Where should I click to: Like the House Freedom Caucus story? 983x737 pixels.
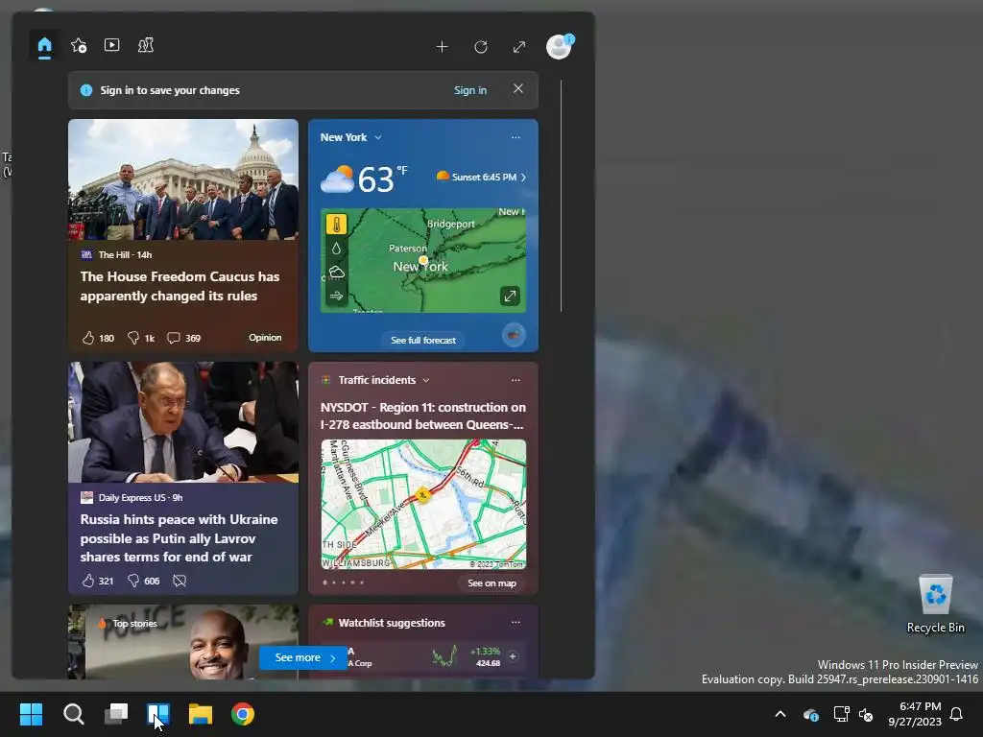click(98, 338)
